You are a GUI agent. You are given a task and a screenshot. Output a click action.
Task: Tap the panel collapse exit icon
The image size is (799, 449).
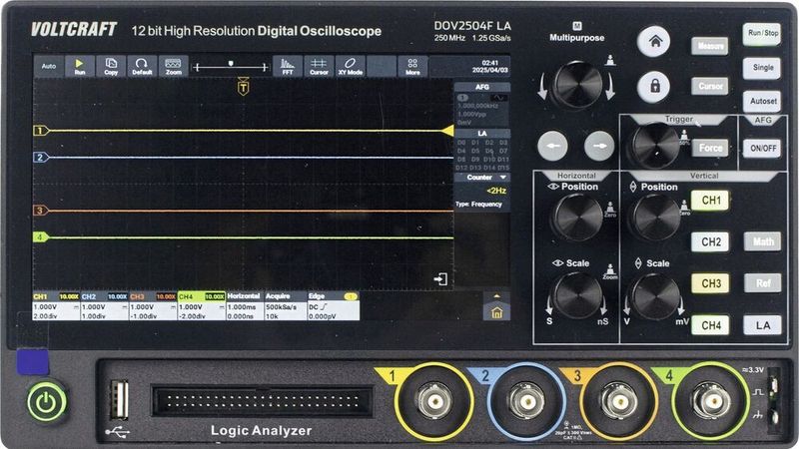tap(440, 279)
